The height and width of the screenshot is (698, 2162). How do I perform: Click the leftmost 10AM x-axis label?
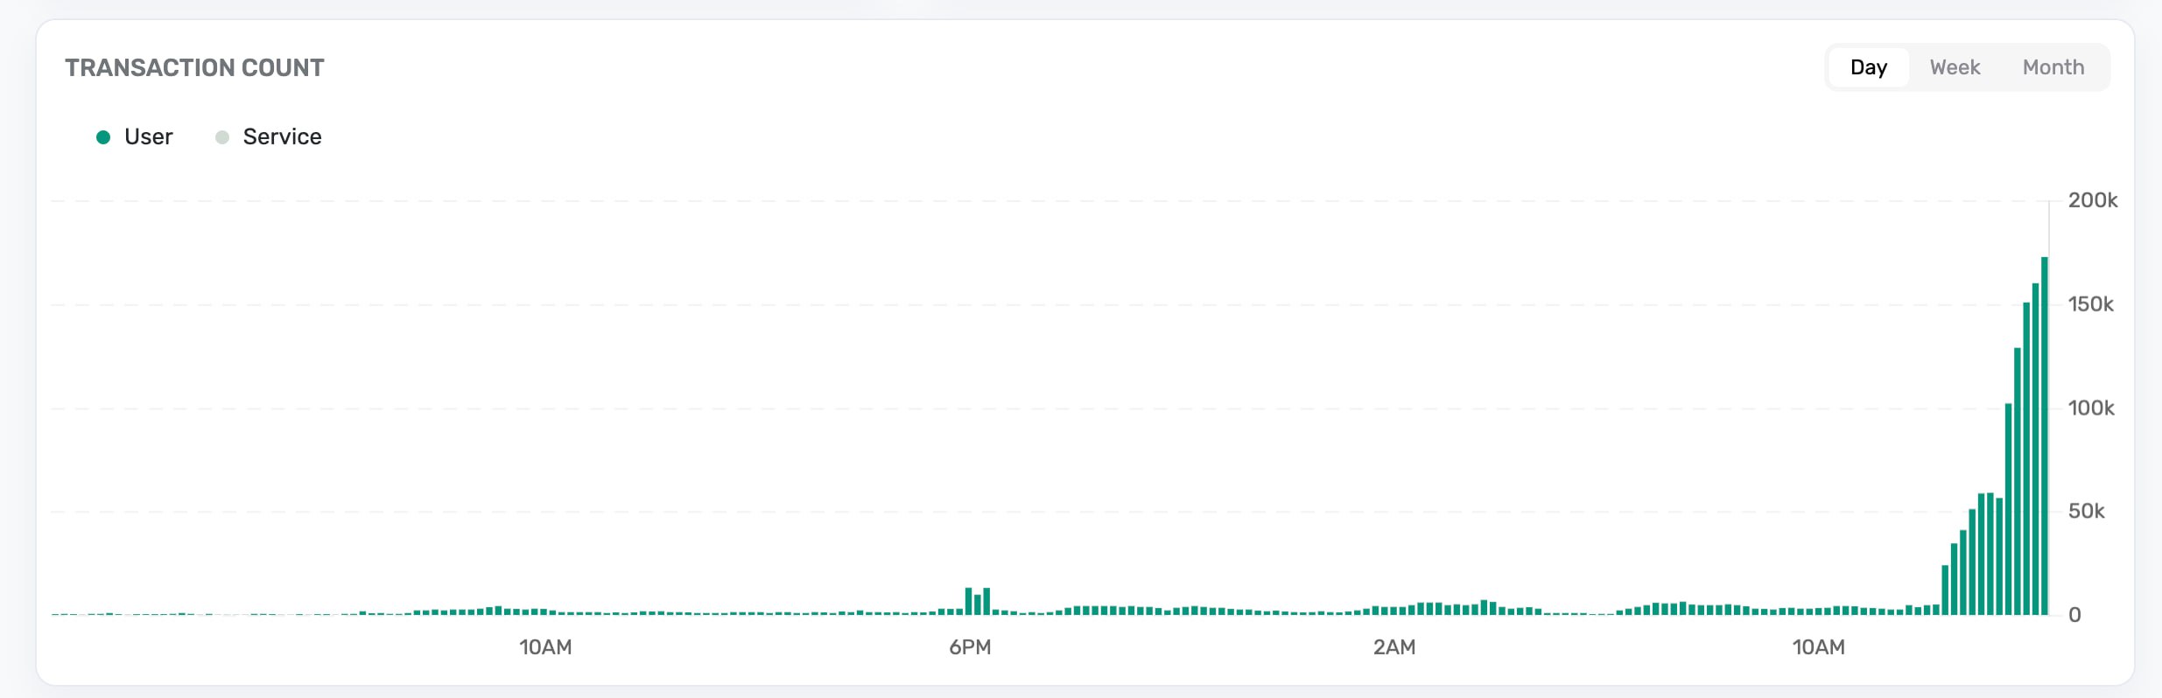click(x=545, y=647)
